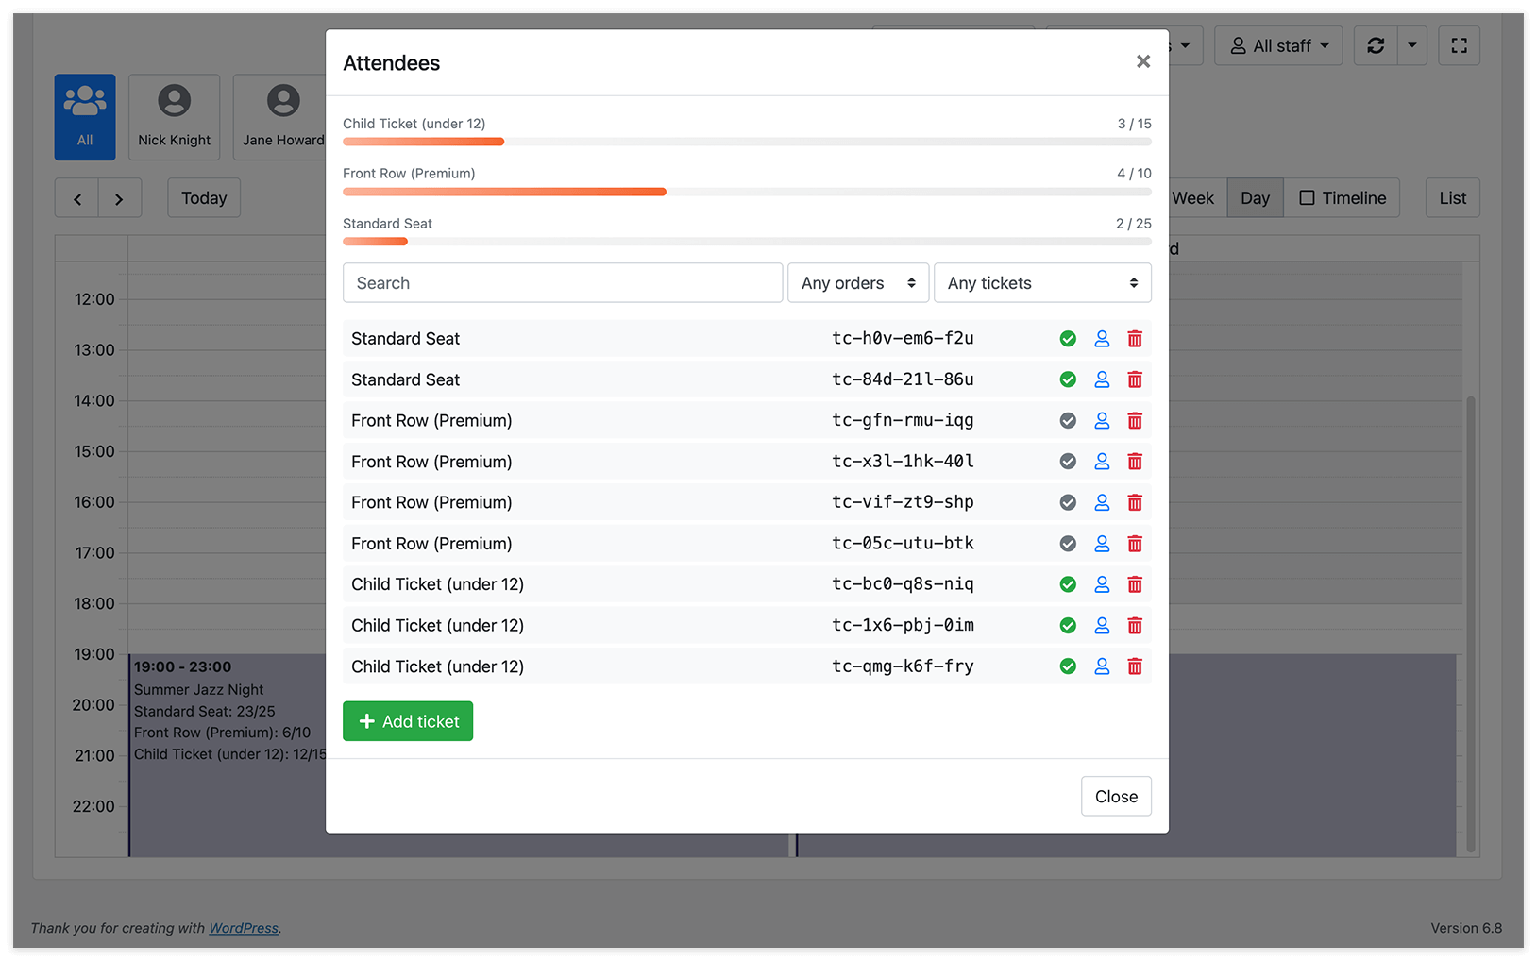Toggle check-in status for tc-1x6-pbj-0im
Image resolution: width=1537 pixels, height=961 pixels.
pyautogui.click(x=1068, y=625)
